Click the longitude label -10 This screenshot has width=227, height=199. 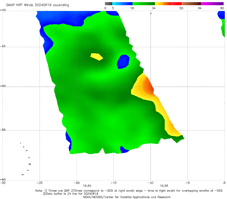tap(150, 183)
